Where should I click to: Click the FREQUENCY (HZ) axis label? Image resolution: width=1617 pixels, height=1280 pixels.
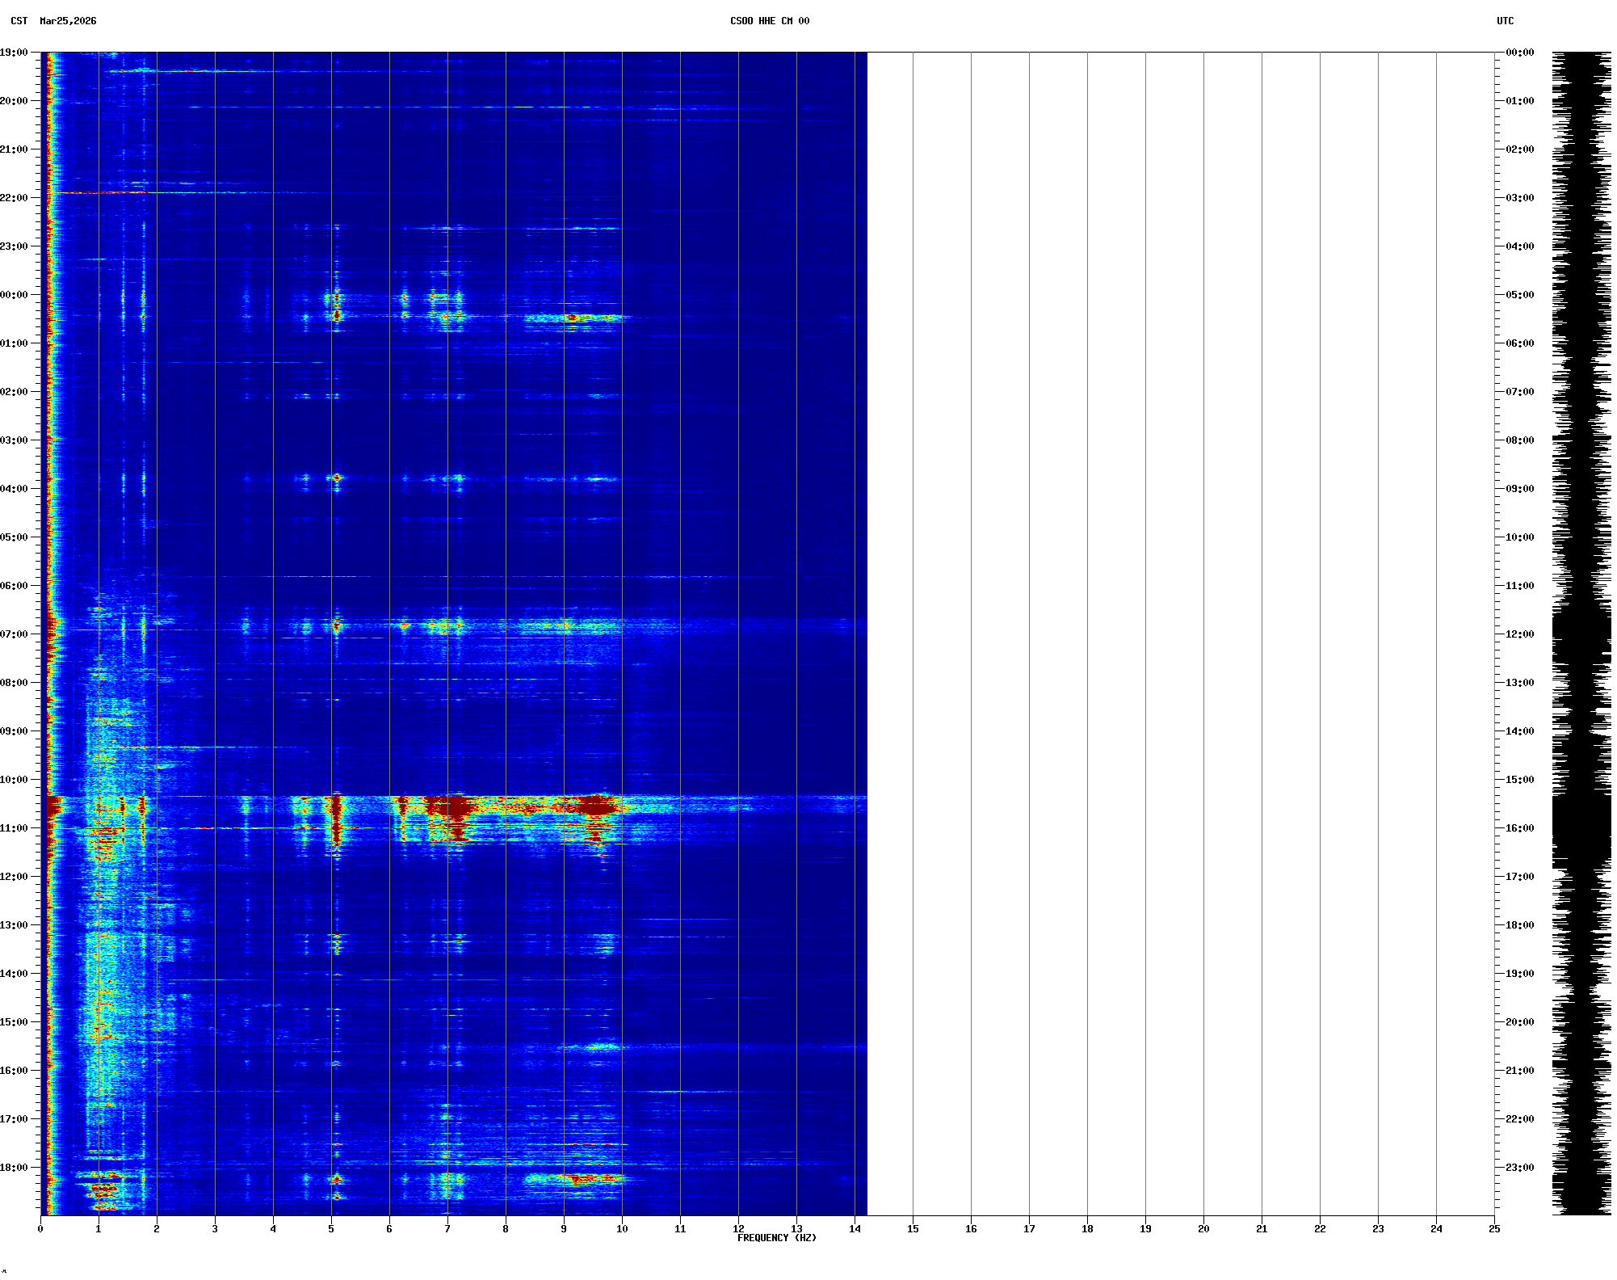[776, 1238]
